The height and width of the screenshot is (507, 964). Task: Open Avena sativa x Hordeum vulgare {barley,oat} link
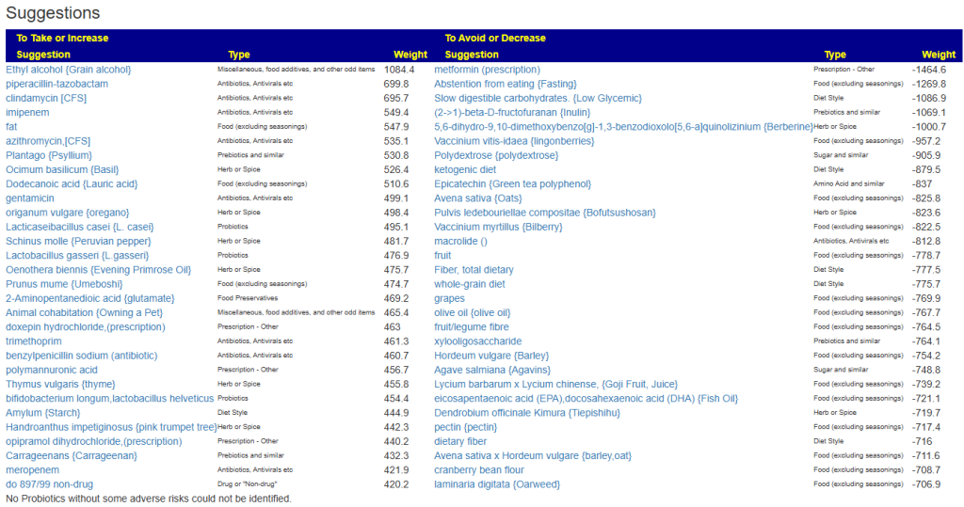click(x=533, y=455)
